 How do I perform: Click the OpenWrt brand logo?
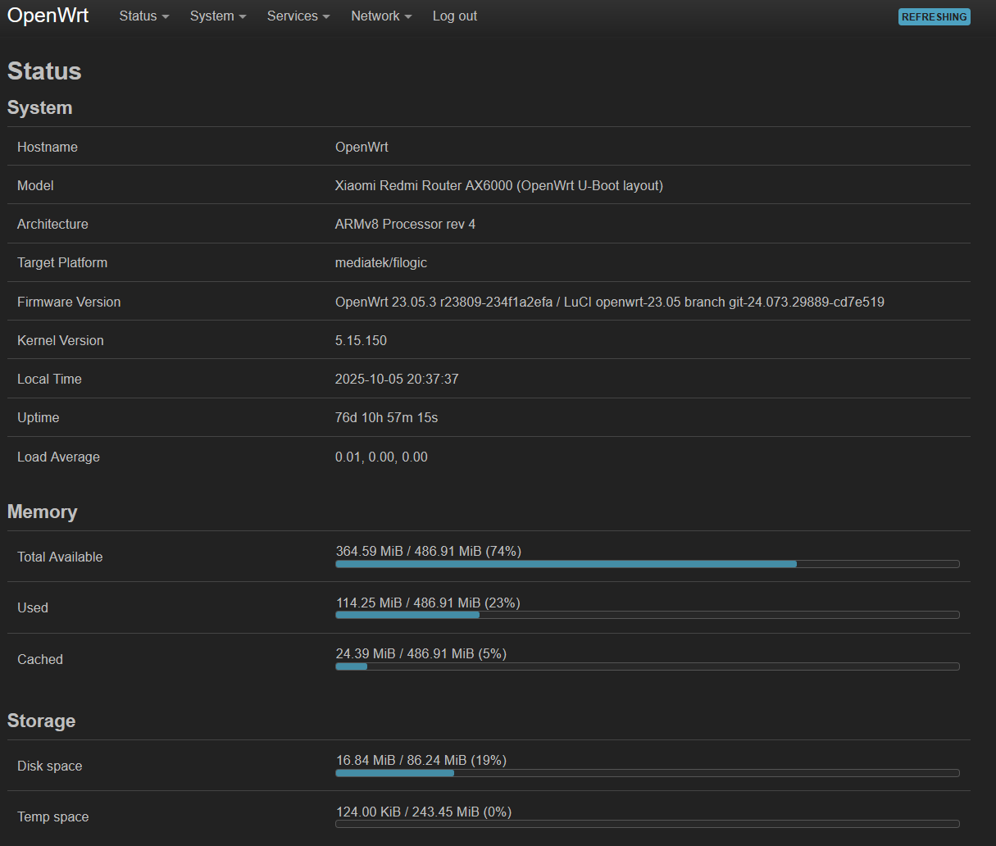pos(48,16)
